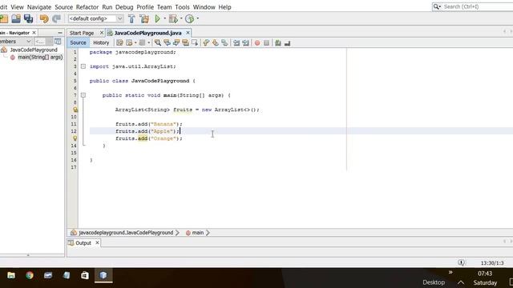This screenshot has height=288, width=513.
Task: Open the Navigate menu
Action: [x=39, y=7]
